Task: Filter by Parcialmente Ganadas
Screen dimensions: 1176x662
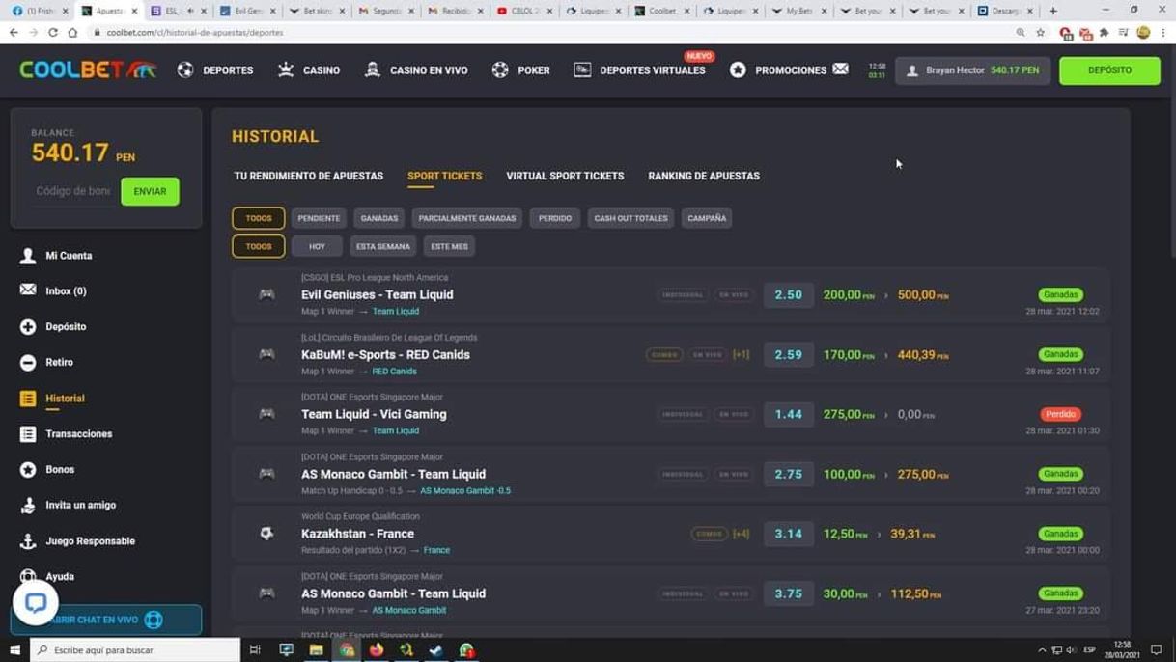Action: [x=467, y=218]
